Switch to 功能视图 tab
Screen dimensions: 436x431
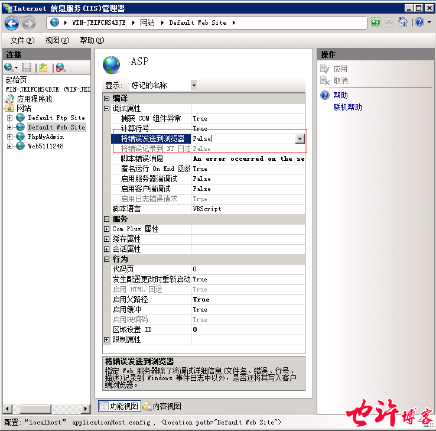pyautogui.click(x=119, y=406)
